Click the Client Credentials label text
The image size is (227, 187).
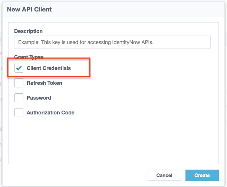tap(49, 68)
